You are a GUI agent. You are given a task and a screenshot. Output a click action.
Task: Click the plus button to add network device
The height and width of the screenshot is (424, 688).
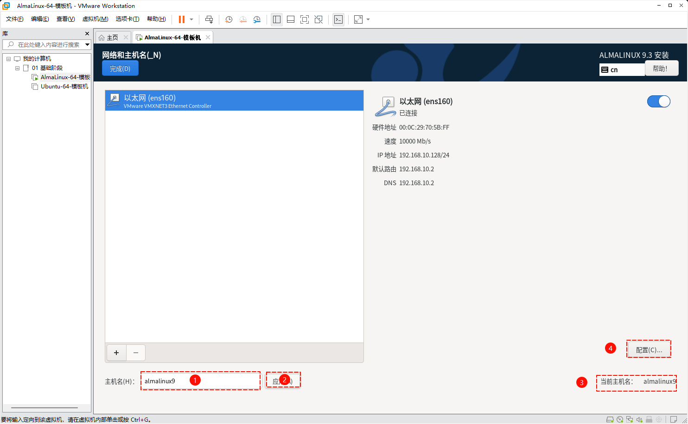(x=116, y=353)
